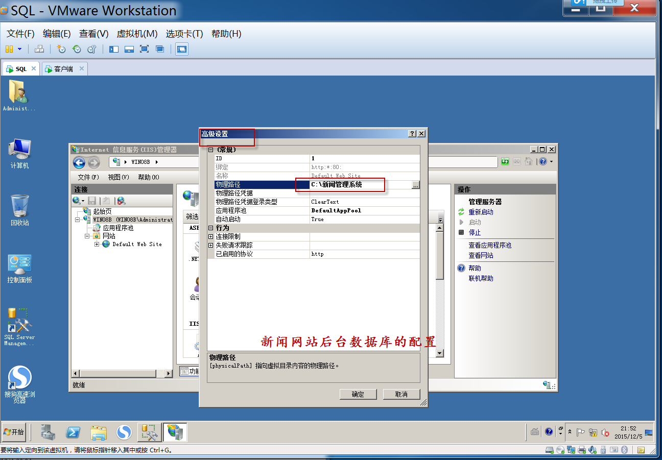Select the 物理路径凭据登录类型 property row

(317, 202)
